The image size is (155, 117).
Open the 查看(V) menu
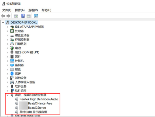(33, 10)
